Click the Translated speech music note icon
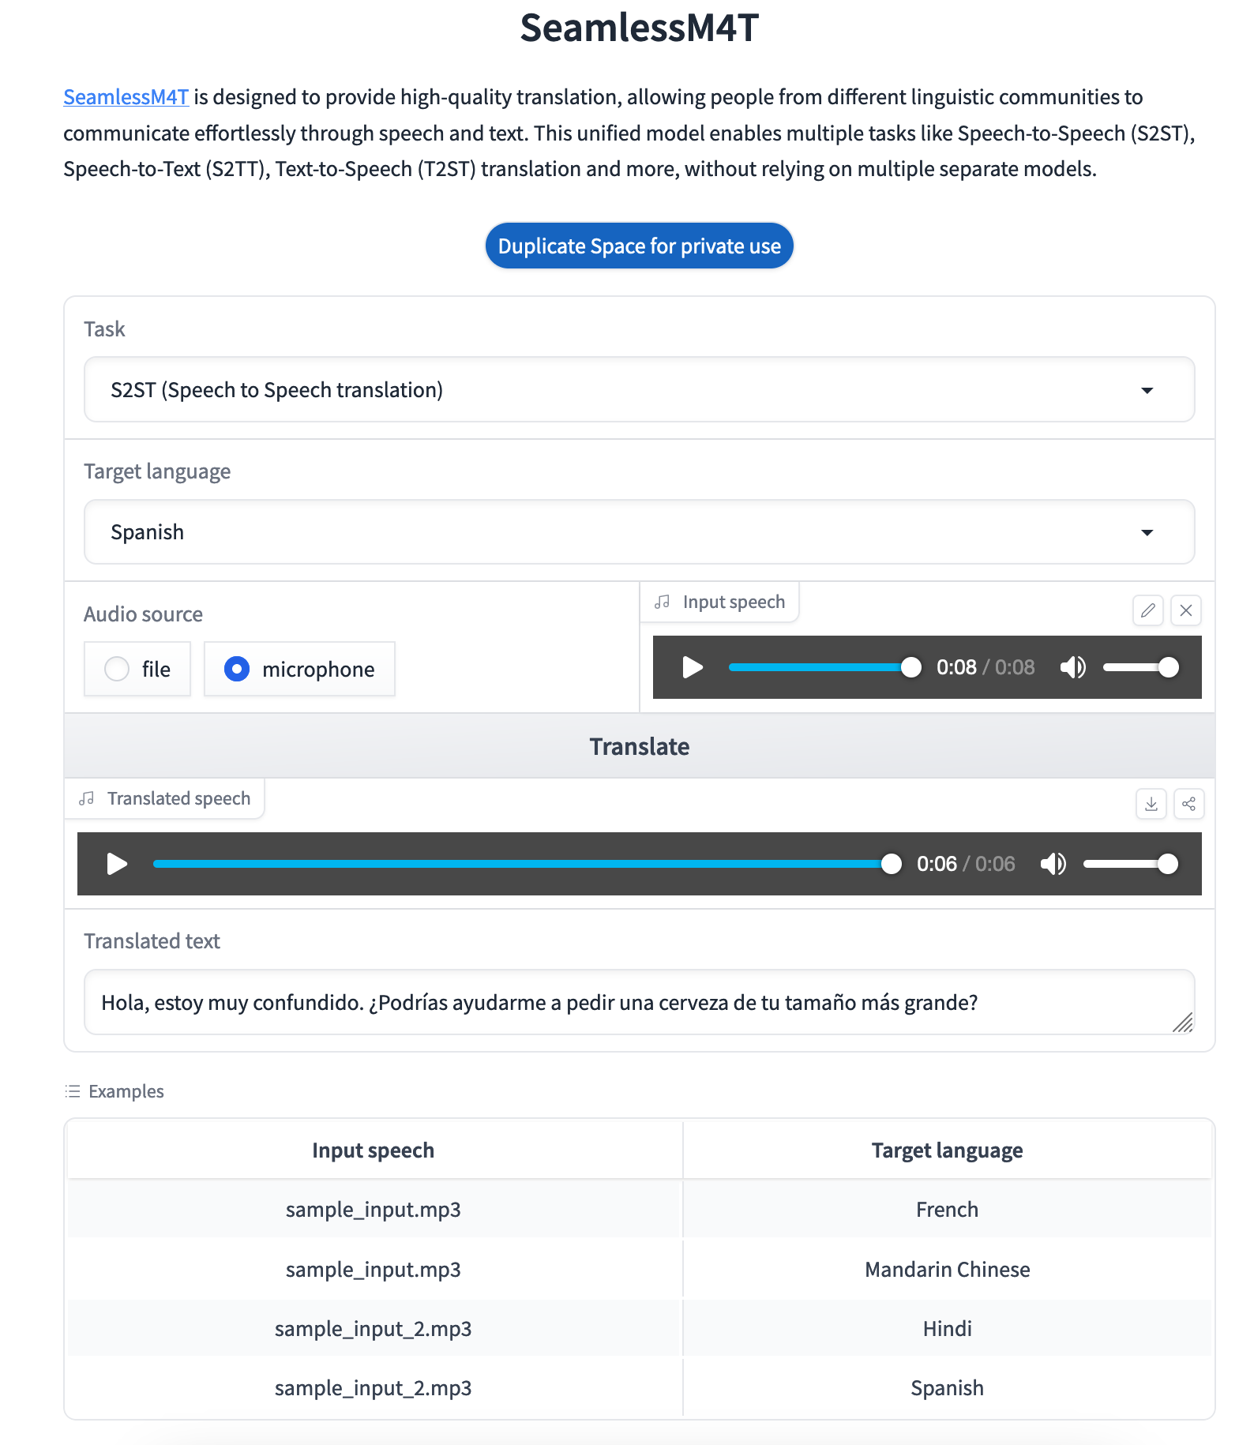 (x=87, y=798)
